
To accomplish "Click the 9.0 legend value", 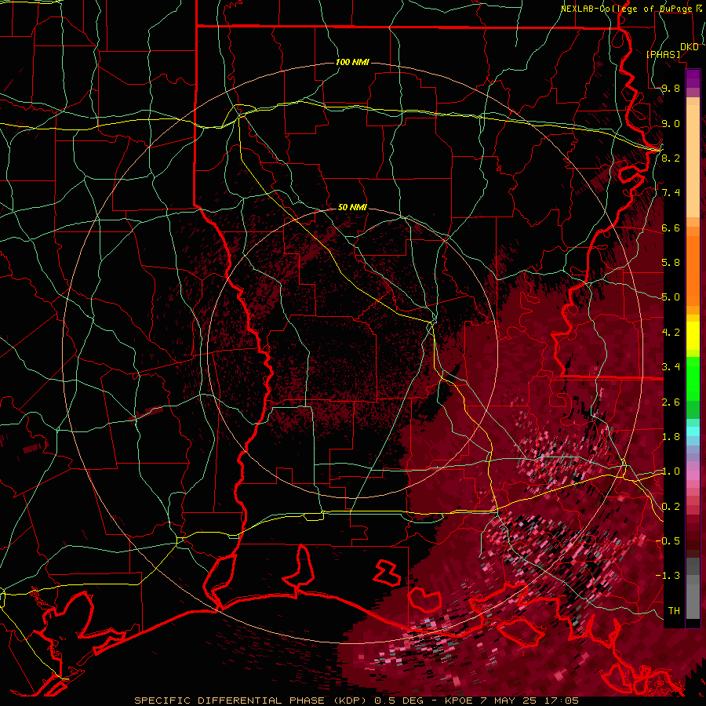I will coord(671,123).
